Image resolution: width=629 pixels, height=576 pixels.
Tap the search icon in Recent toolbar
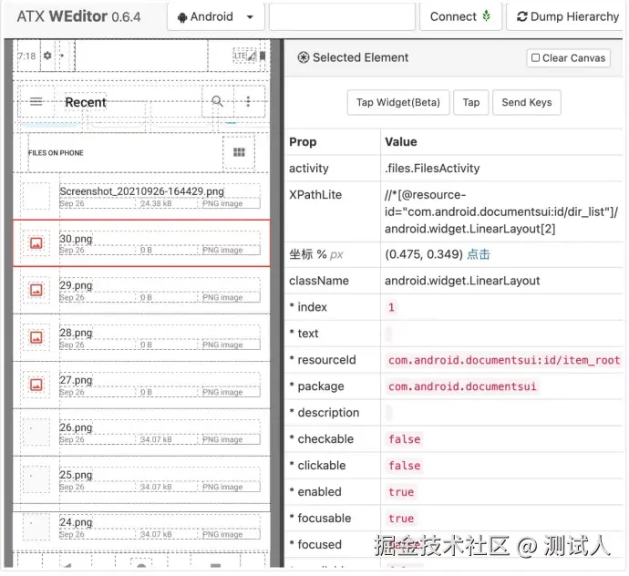[x=217, y=101]
